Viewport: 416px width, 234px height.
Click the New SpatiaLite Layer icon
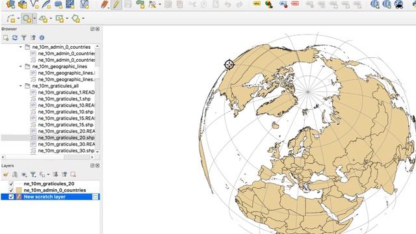coord(46,4)
